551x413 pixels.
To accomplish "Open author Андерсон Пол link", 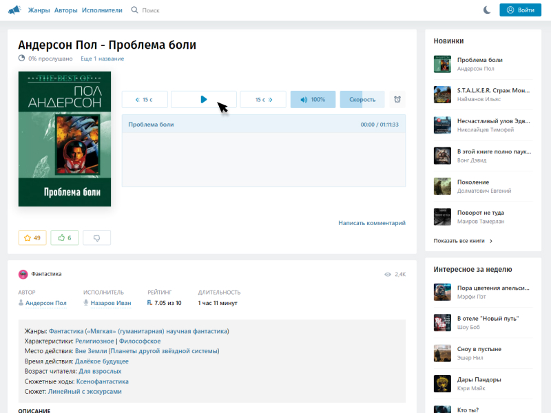I will (45, 303).
